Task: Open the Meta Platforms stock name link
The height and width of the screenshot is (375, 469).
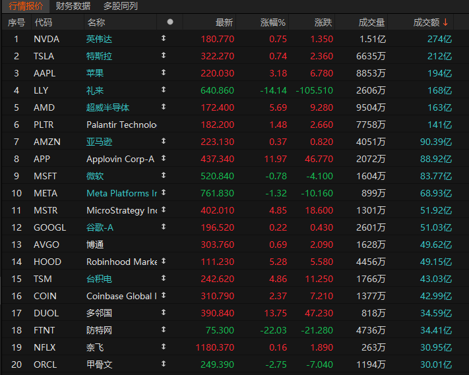Action: click(122, 193)
